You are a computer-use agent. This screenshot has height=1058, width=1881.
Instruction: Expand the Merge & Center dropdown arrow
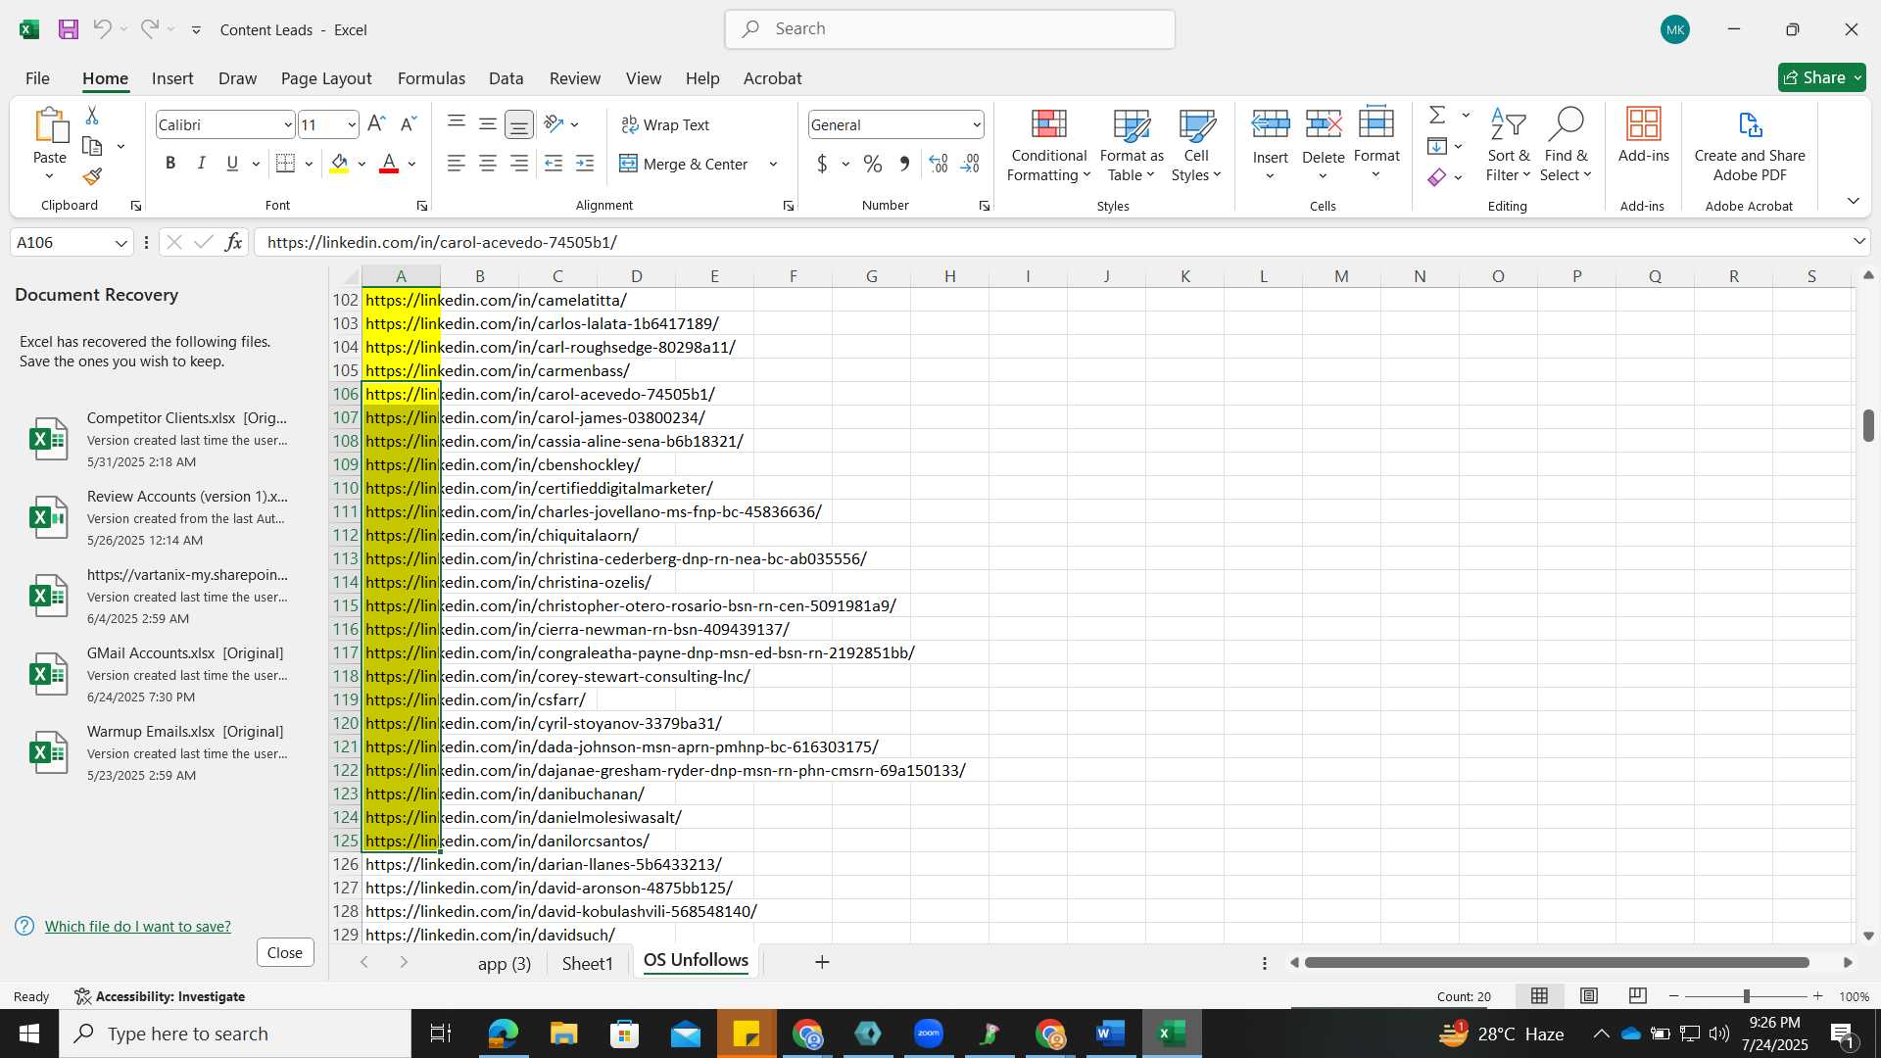(773, 165)
